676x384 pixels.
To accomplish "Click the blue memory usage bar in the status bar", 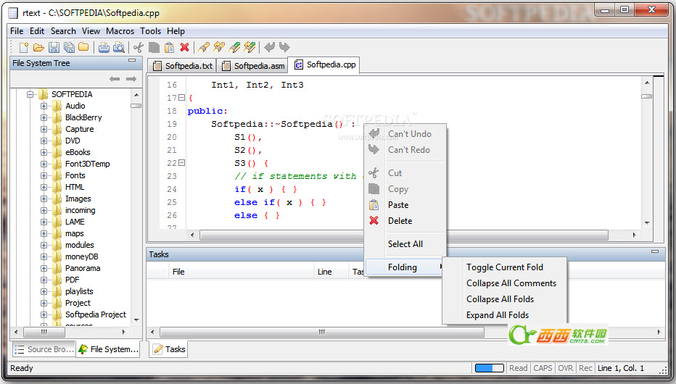I will click(x=489, y=368).
